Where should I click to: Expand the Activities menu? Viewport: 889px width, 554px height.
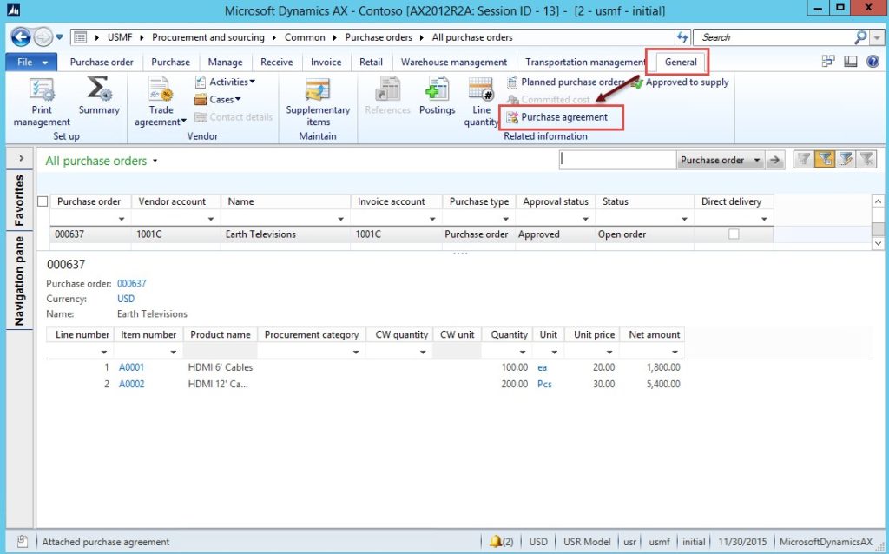[225, 82]
